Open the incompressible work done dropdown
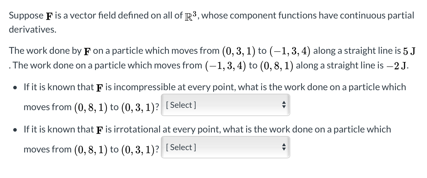The width and height of the screenshot is (427, 178). pos(225,105)
